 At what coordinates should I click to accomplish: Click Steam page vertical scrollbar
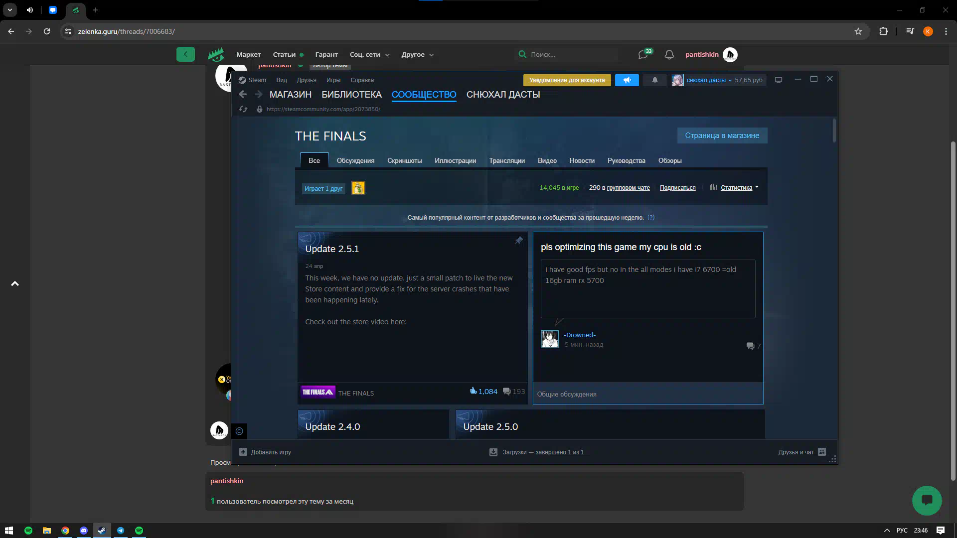point(834,131)
